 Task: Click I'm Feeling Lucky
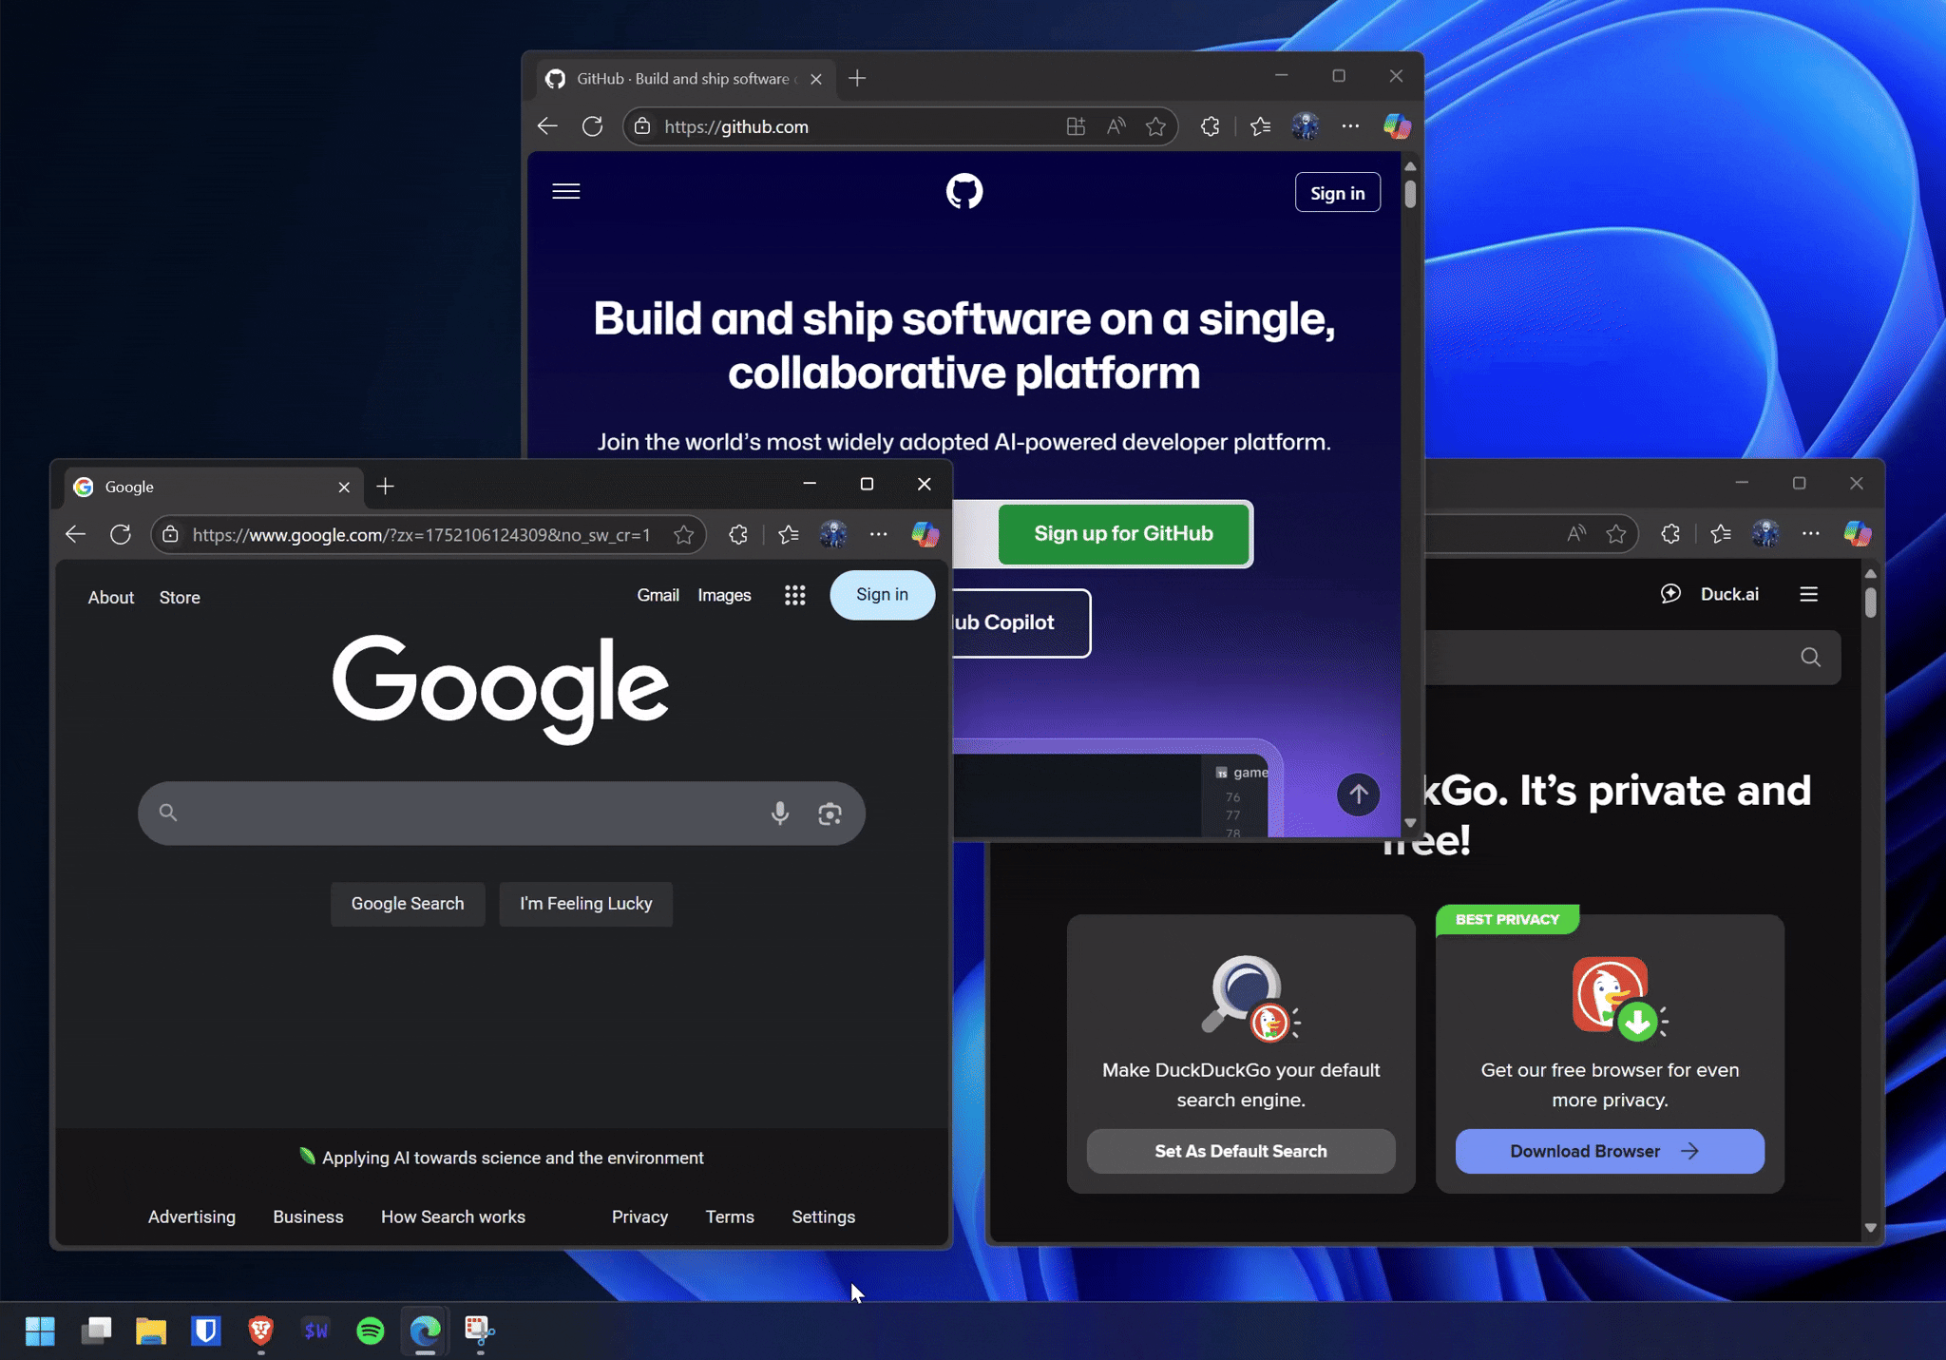tap(586, 904)
